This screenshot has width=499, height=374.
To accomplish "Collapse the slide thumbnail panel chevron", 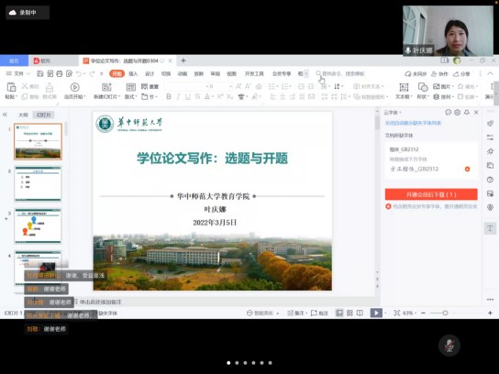I will click(x=5, y=115).
